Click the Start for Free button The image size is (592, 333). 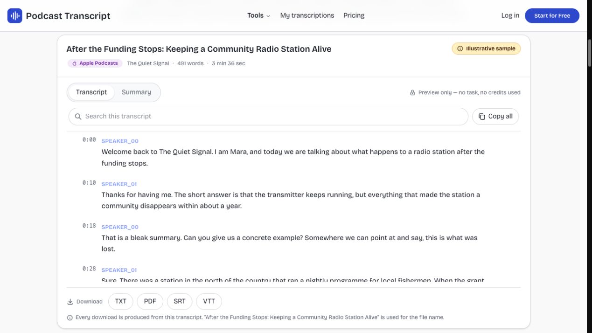(552, 16)
